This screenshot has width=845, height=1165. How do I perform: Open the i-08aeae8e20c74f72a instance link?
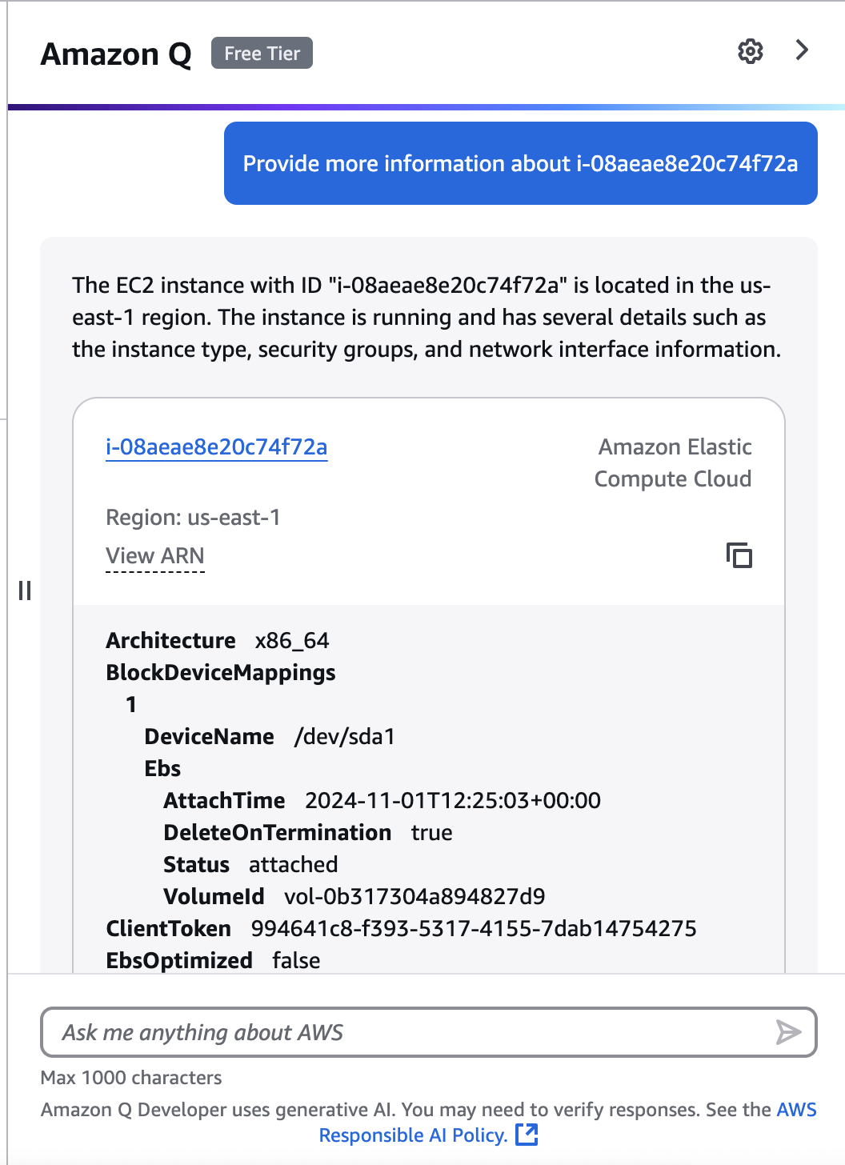(216, 447)
